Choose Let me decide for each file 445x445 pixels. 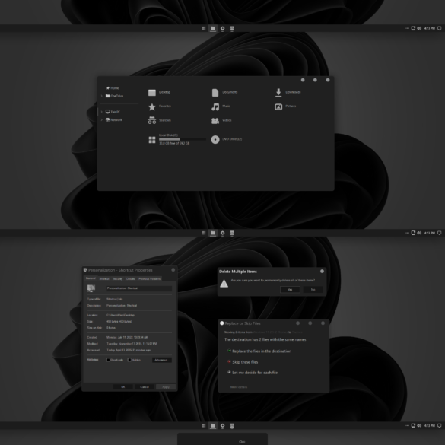[253, 373]
